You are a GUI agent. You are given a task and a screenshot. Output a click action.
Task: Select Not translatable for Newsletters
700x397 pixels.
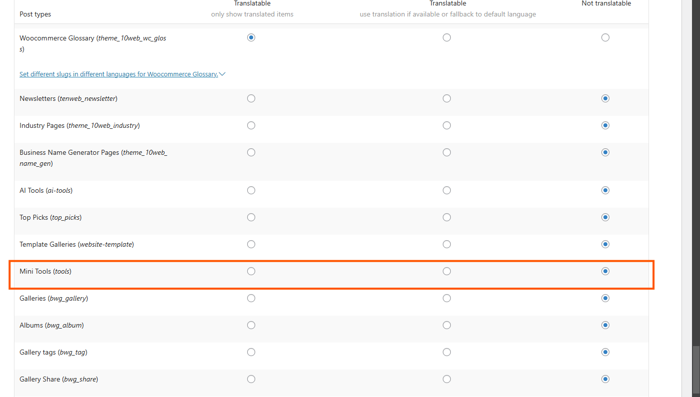(605, 98)
